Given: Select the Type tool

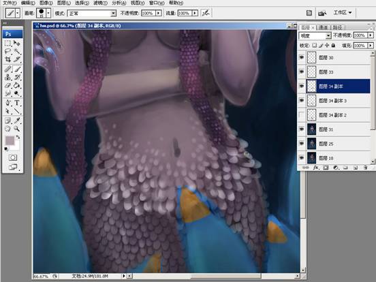Looking at the screenshot, I should coord(17,103).
